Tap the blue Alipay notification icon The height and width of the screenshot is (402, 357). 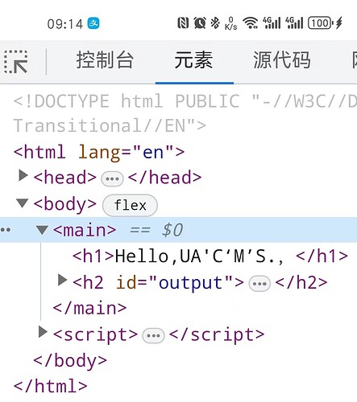pos(93,23)
